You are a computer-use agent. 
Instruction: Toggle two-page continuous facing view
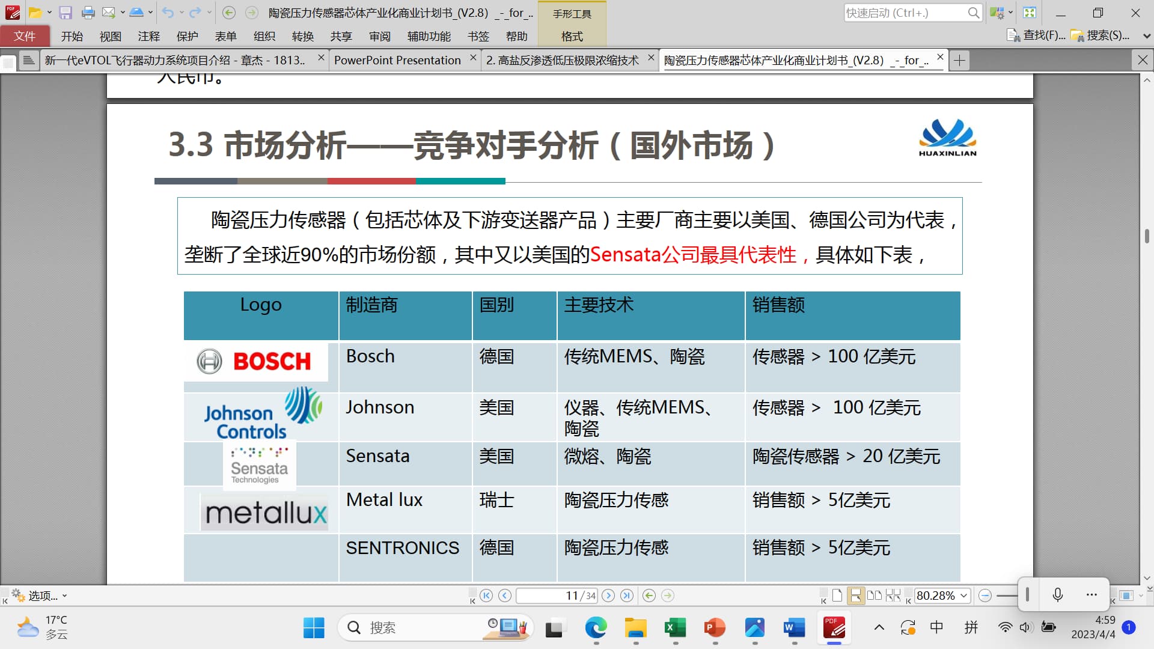pos(893,596)
